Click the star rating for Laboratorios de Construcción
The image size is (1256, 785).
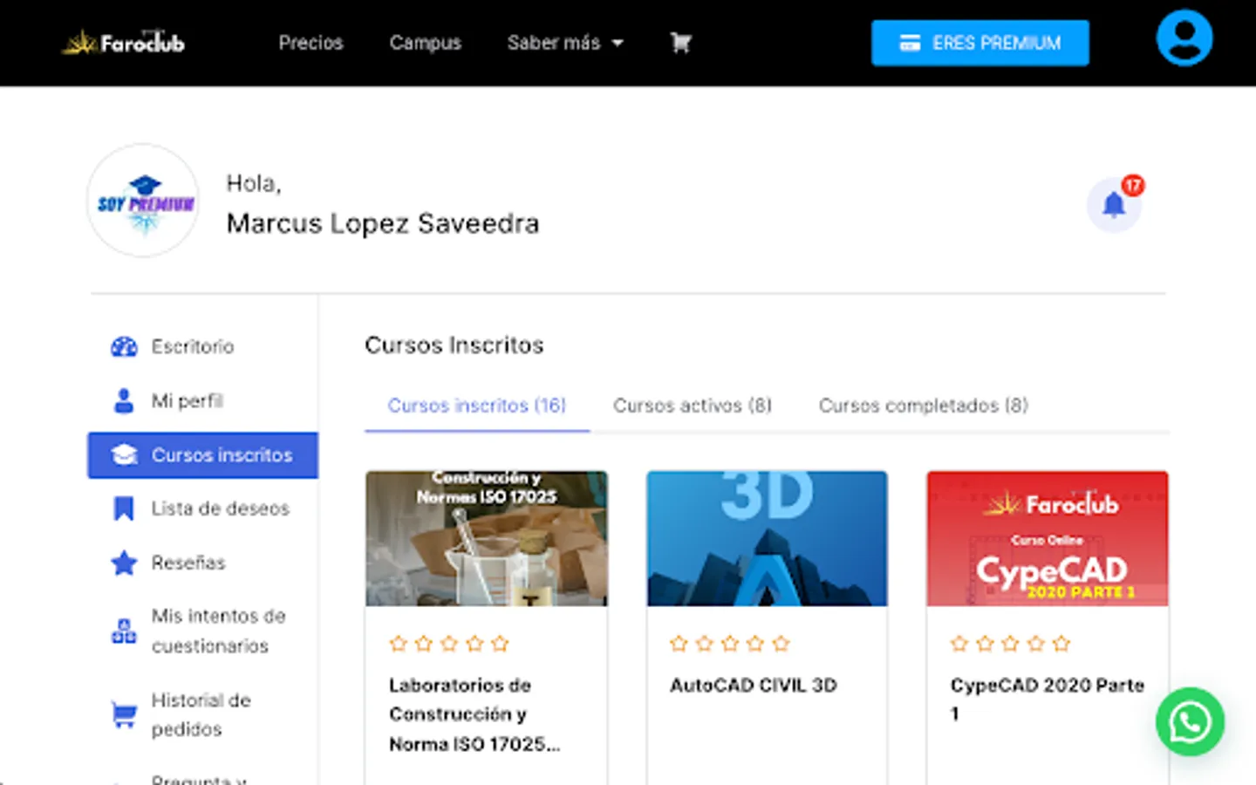pos(449,644)
